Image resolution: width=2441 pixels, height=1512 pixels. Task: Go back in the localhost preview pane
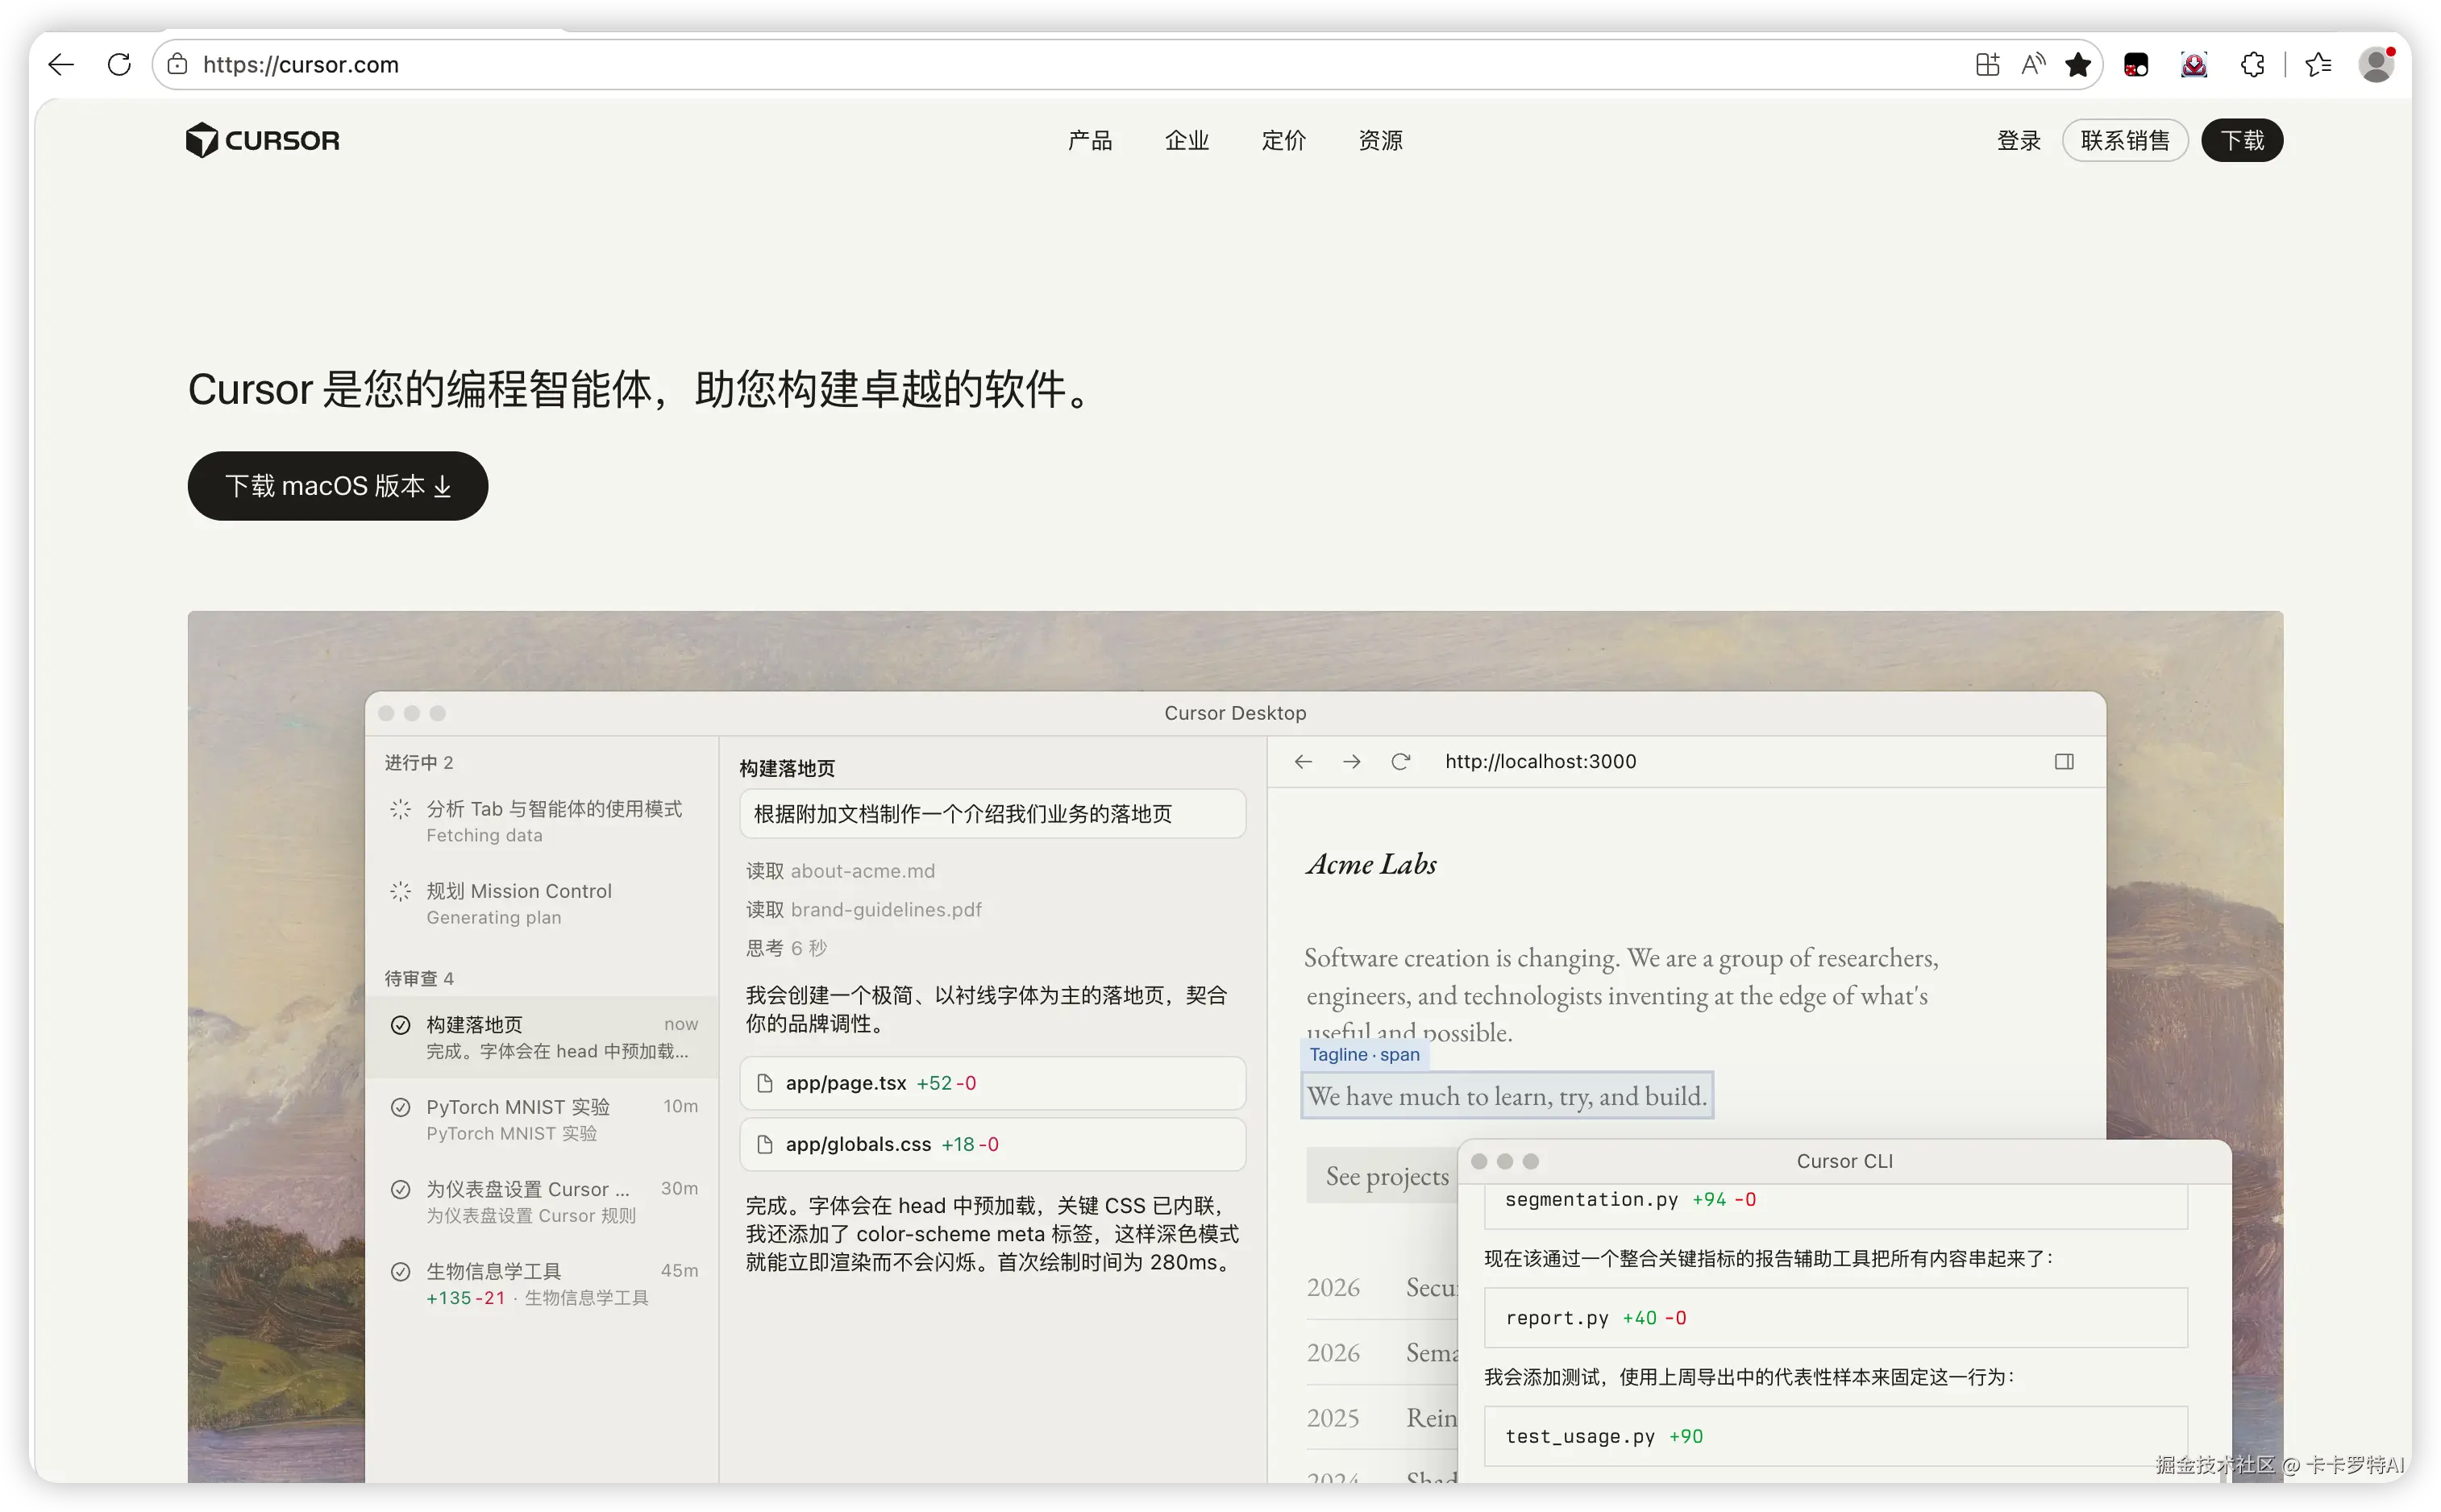[x=1302, y=762]
